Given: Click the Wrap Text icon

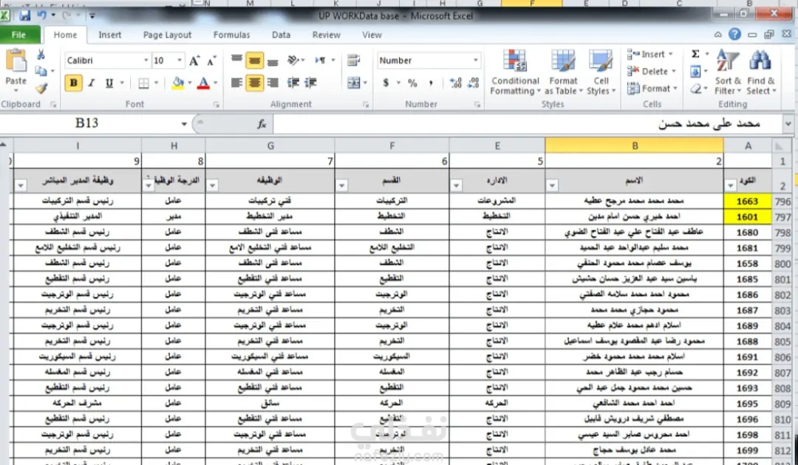Looking at the screenshot, I should click(354, 60).
